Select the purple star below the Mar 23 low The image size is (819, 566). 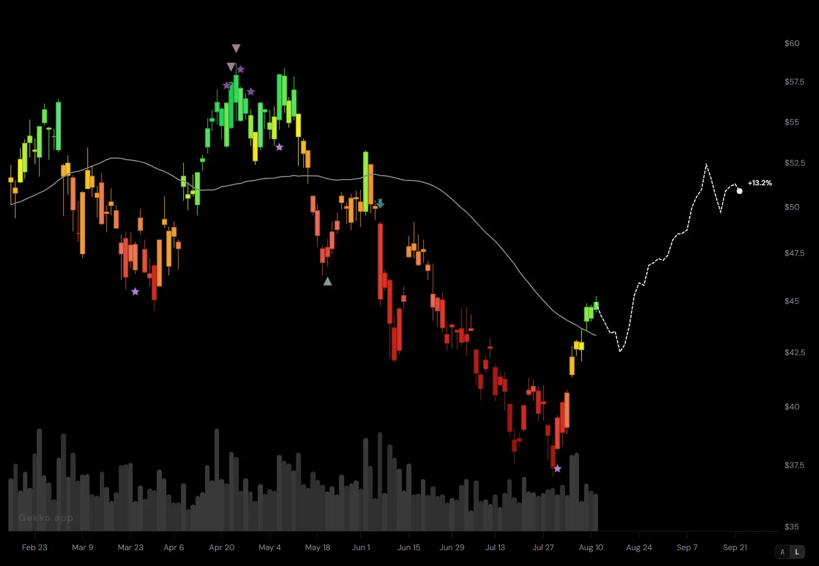(135, 291)
